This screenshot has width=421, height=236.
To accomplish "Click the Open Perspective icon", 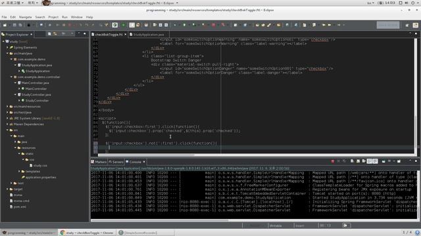I will tap(407, 25).
